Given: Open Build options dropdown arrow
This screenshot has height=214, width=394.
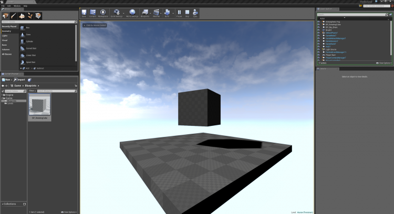Looking at the screenshot, I should coord(173,13).
